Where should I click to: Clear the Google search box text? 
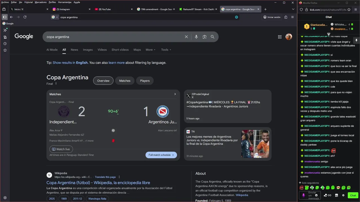[186, 37]
